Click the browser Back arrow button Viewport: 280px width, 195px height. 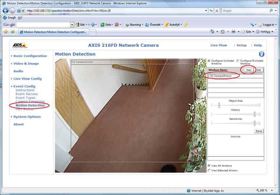click(6, 10)
